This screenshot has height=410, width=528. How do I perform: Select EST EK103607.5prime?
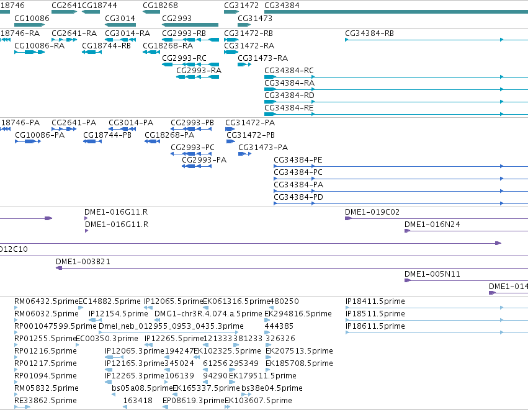point(228,408)
